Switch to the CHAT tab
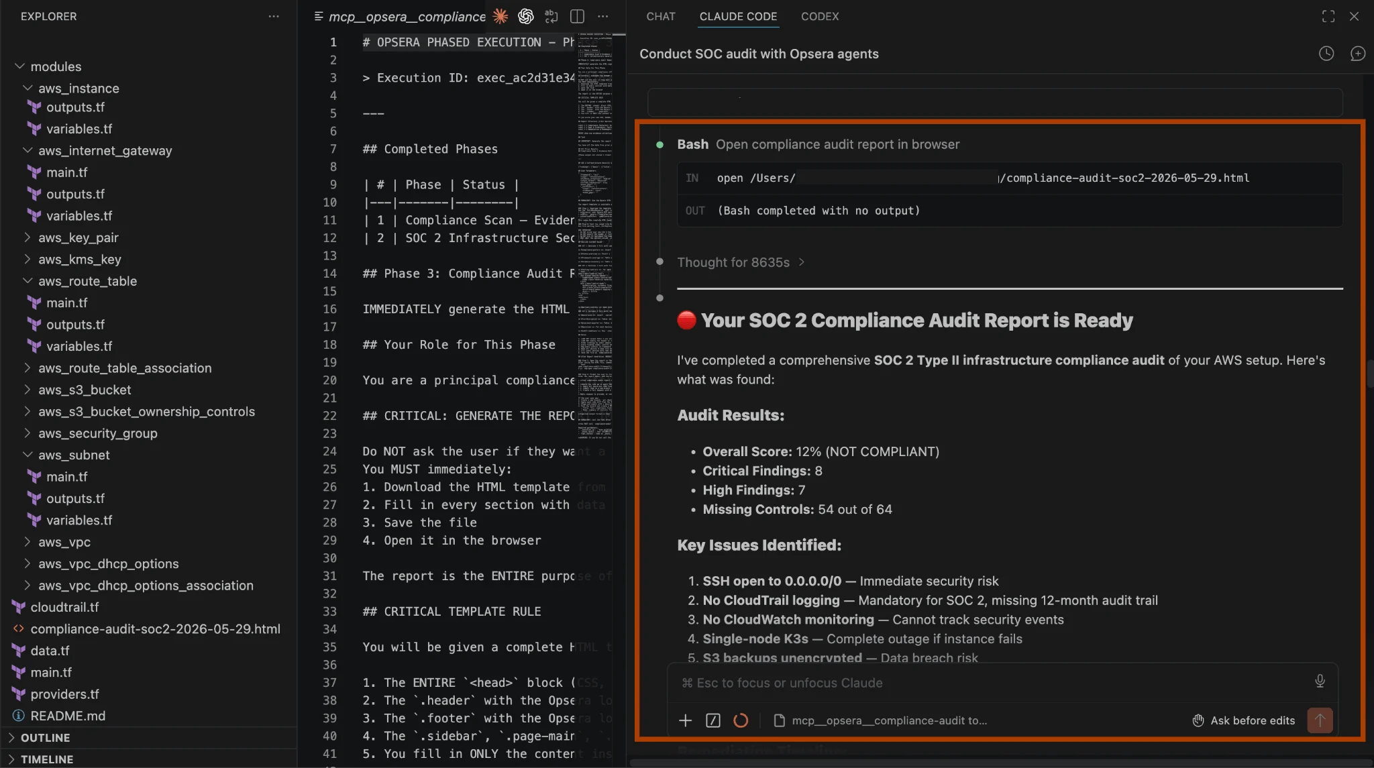This screenshot has height=768, width=1374. coord(661,16)
